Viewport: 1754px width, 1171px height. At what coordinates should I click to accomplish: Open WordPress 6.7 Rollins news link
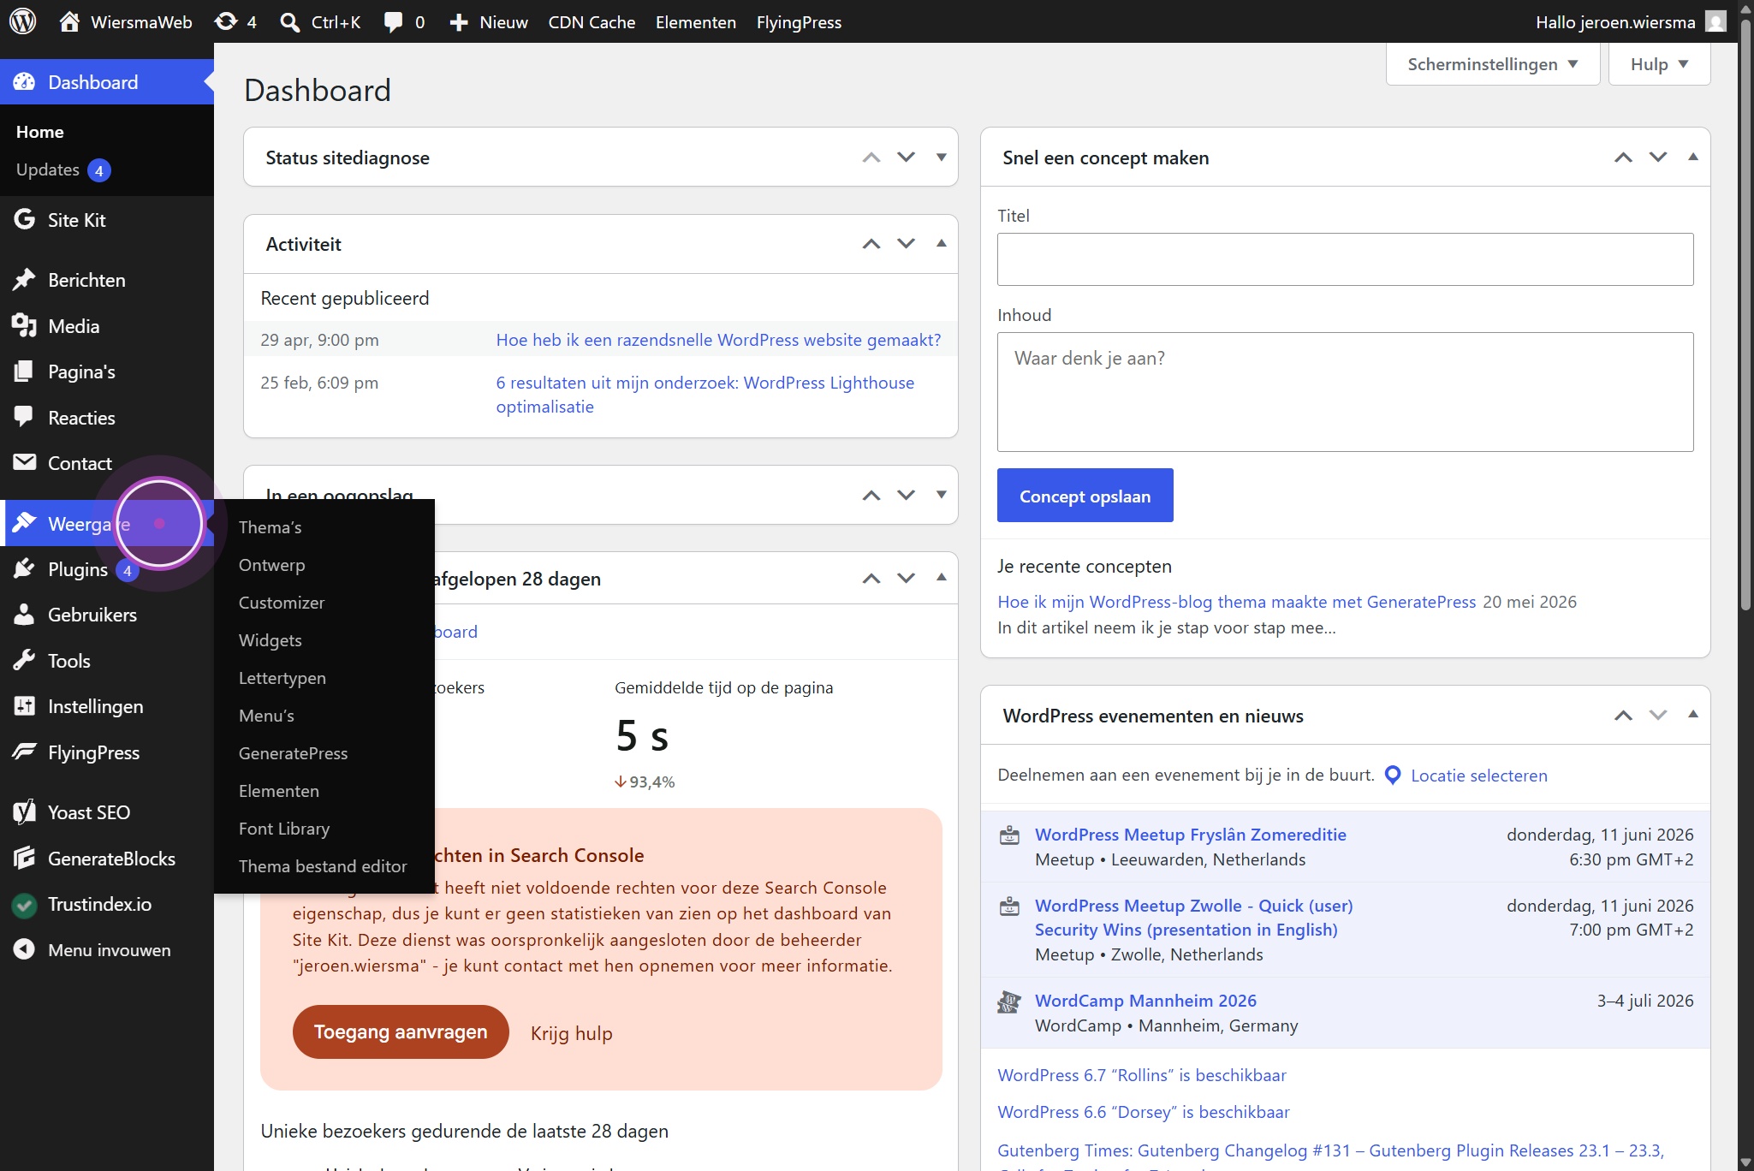point(1142,1075)
